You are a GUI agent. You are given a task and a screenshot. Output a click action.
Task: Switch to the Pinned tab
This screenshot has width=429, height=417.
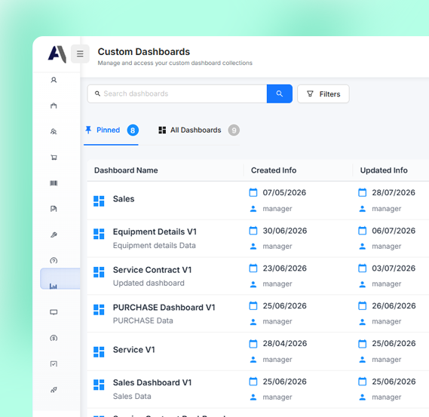click(111, 130)
